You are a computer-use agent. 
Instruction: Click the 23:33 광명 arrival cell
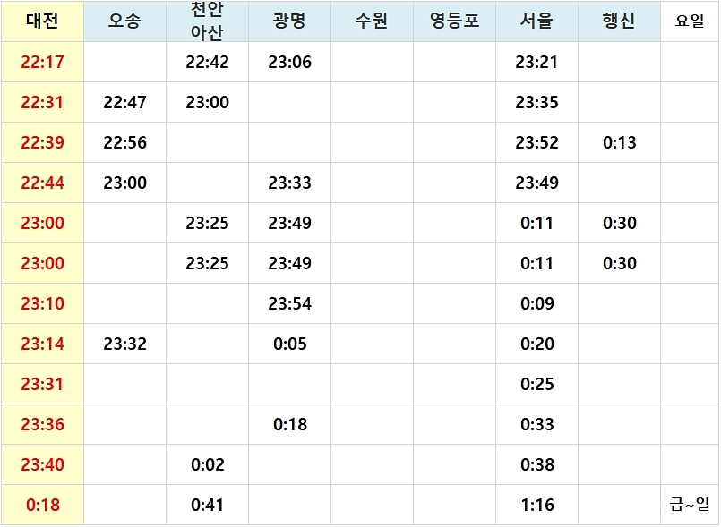pyautogui.click(x=289, y=183)
